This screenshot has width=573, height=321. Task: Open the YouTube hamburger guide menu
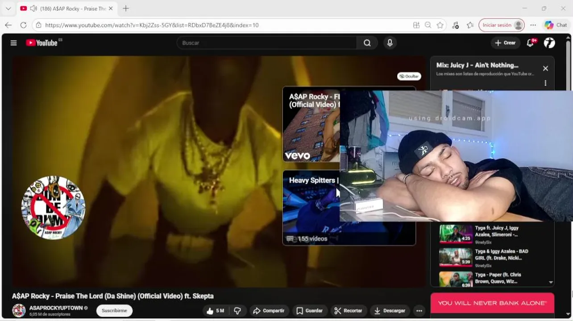[x=13, y=43]
